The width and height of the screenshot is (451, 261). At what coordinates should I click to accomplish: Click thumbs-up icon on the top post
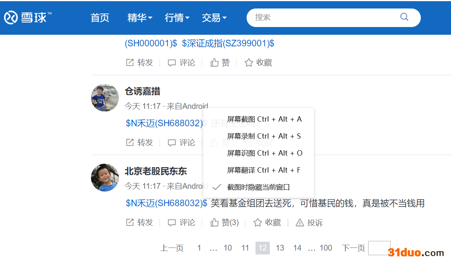point(214,63)
